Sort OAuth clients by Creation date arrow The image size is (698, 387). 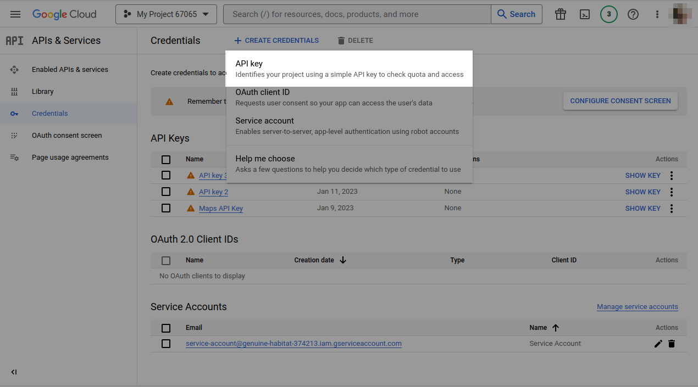point(343,260)
